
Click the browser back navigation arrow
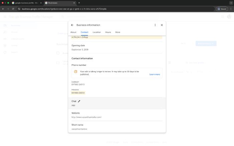[x=3, y=9]
